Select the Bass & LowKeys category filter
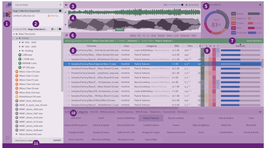Image resolution: width=264 pixels, height=148 pixels. [x=176, y=118]
